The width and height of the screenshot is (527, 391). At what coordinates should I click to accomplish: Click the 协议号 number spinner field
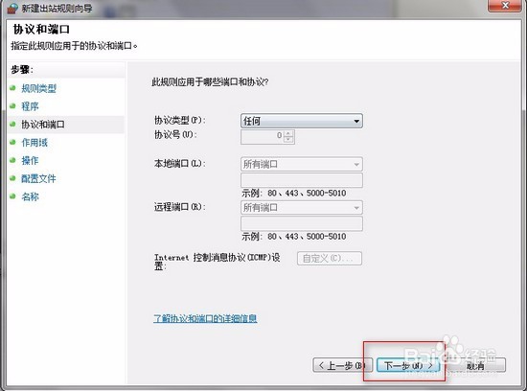click(267, 136)
